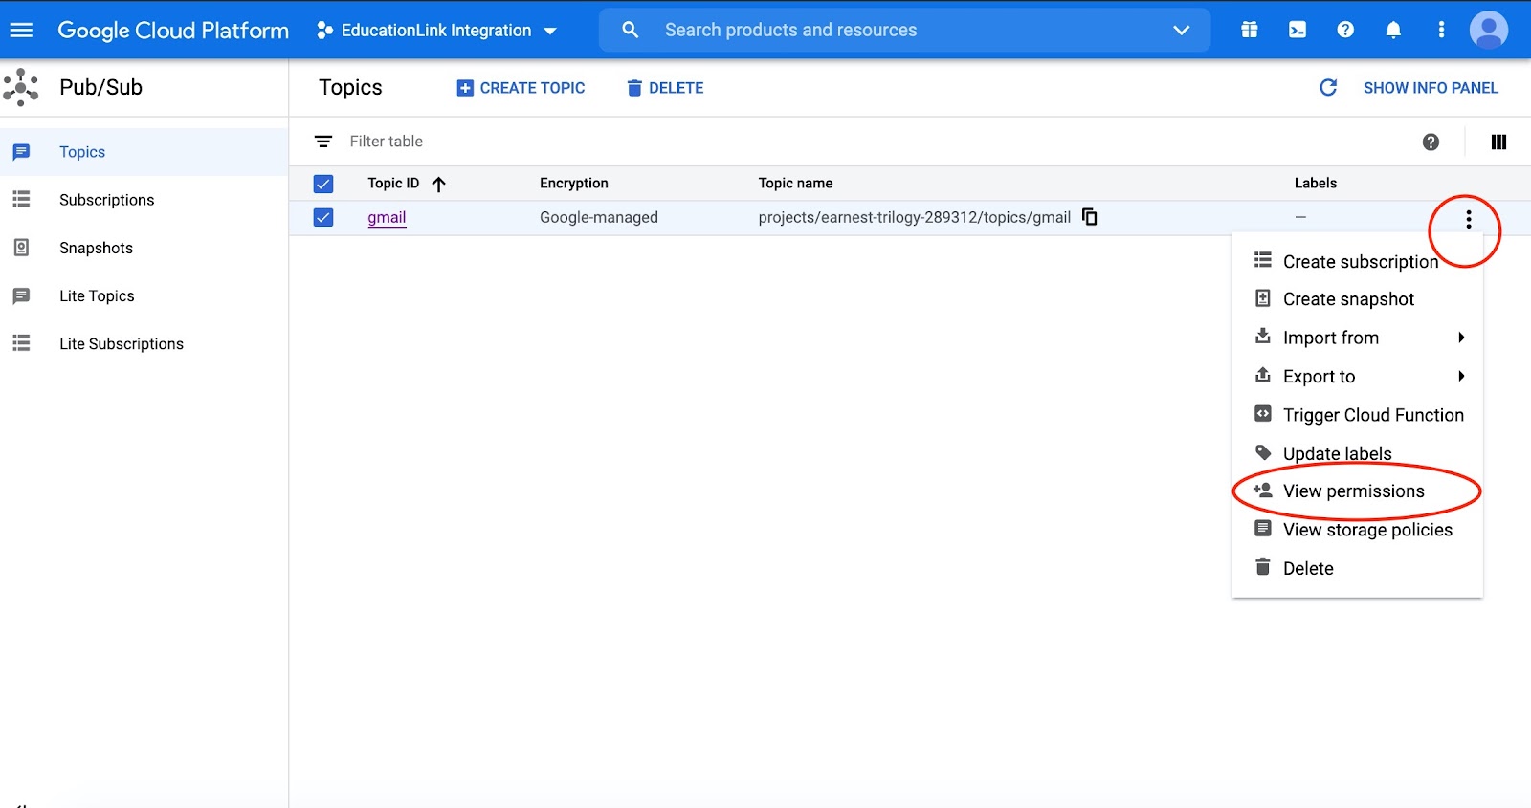Viewport: 1531px width, 808px height.
Task: Click the Gift free trial icon
Action: (x=1250, y=30)
